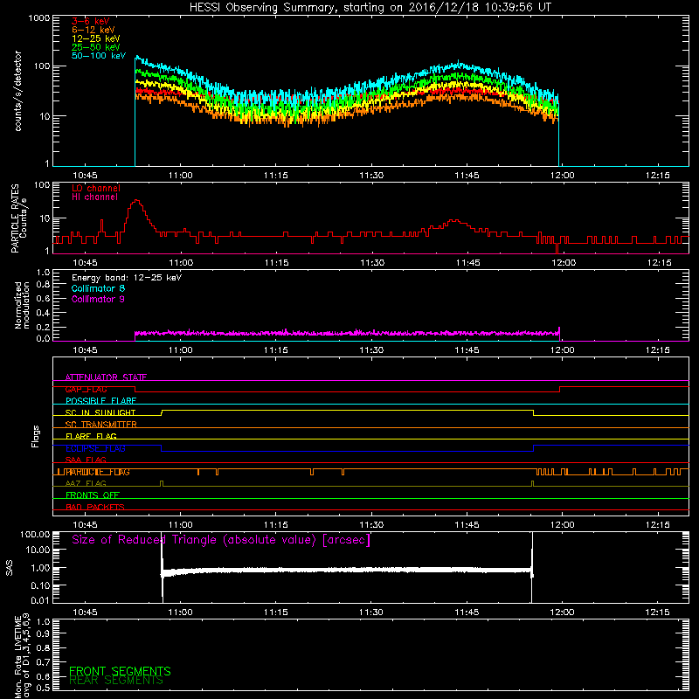Click the 12:00 tick under particle rates plot
Viewport: 699px width, 699px height.
pos(564,263)
